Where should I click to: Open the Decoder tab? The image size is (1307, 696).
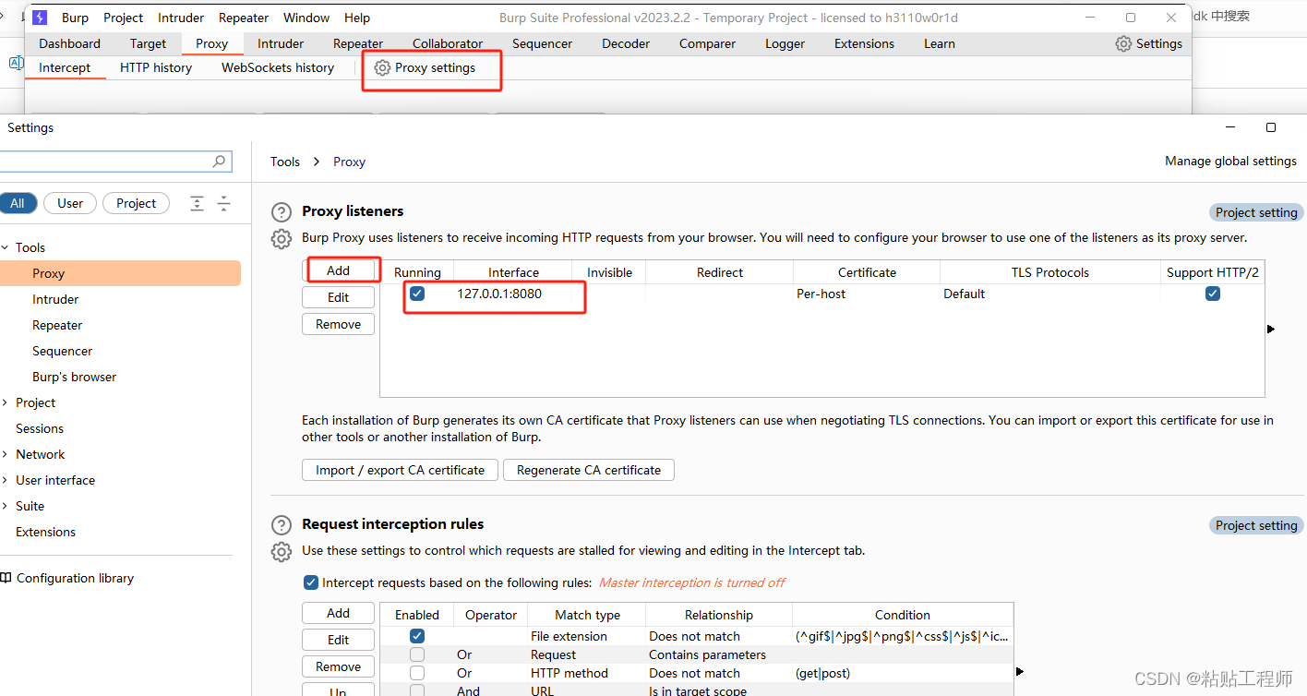tap(626, 43)
